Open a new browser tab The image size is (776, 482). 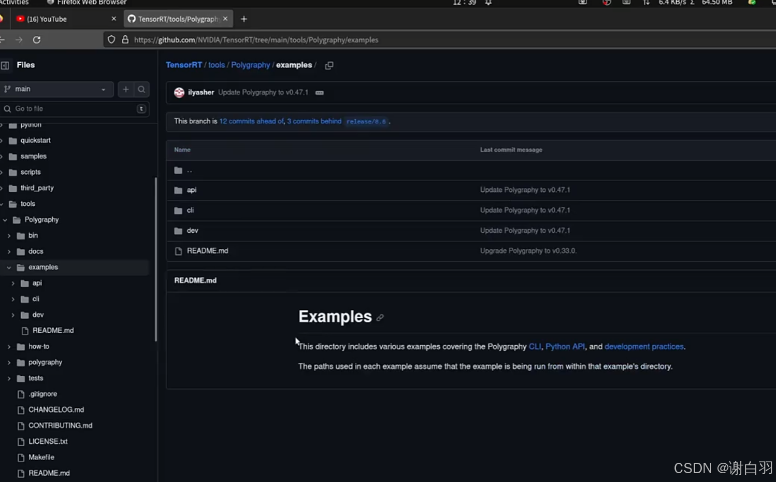point(244,19)
